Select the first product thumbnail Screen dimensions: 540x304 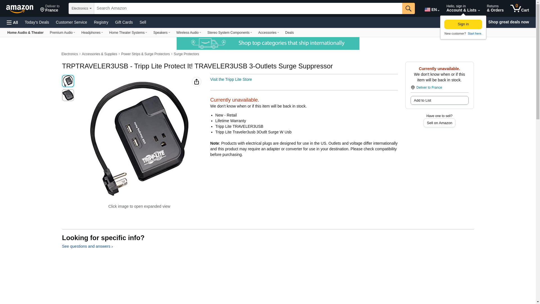click(x=68, y=81)
